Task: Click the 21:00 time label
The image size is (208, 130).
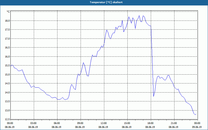Action: pos(174,123)
